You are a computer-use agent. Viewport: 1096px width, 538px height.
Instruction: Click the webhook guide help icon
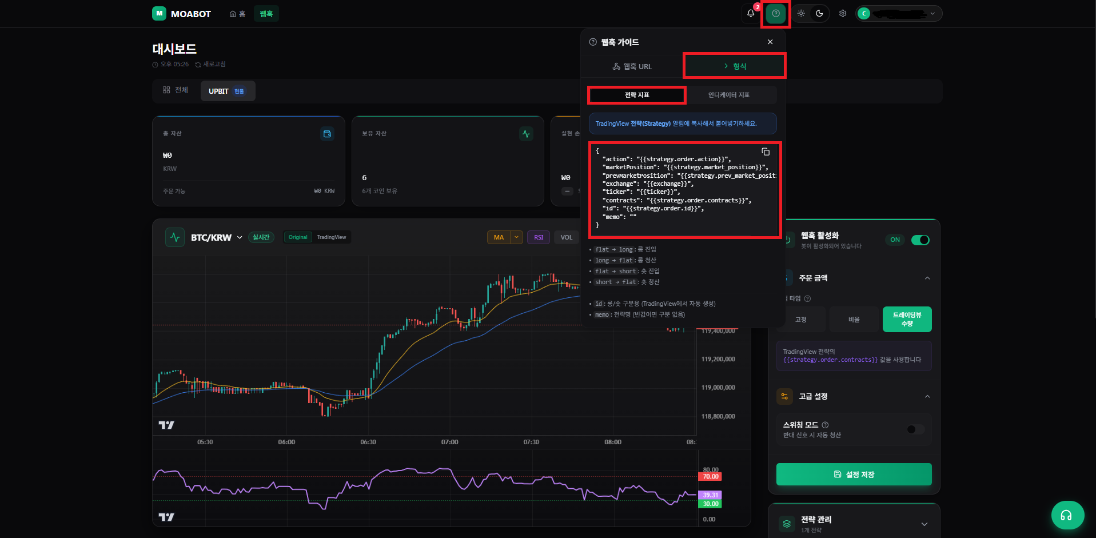tap(776, 13)
